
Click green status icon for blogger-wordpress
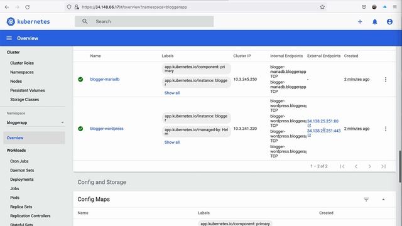(x=80, y=129)
